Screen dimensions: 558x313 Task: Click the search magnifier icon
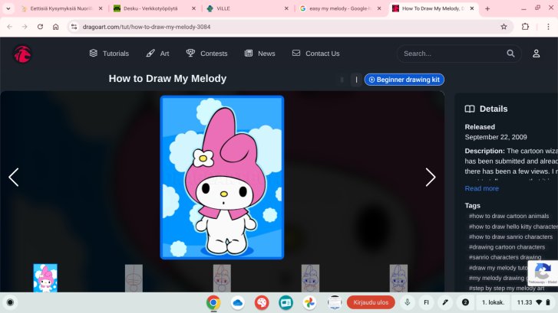(x=511, y=54)
